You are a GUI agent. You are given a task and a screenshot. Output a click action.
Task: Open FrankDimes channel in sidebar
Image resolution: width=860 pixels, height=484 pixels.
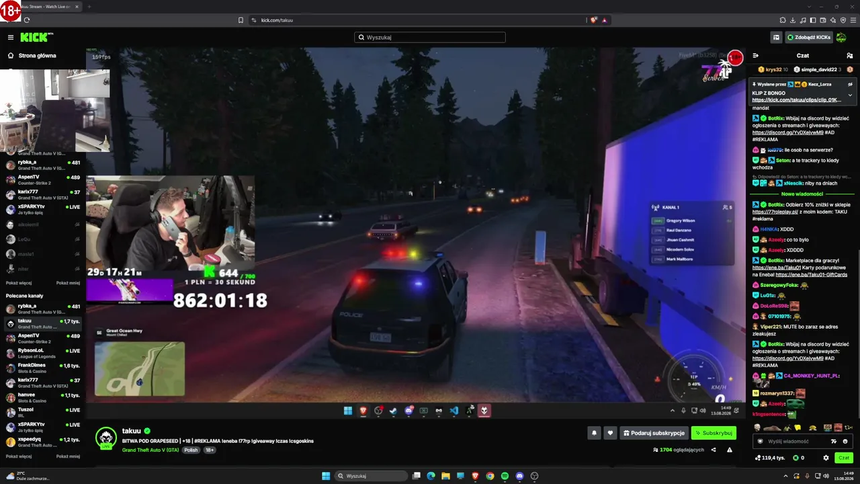pyautogui.click(x=43, y=368)
